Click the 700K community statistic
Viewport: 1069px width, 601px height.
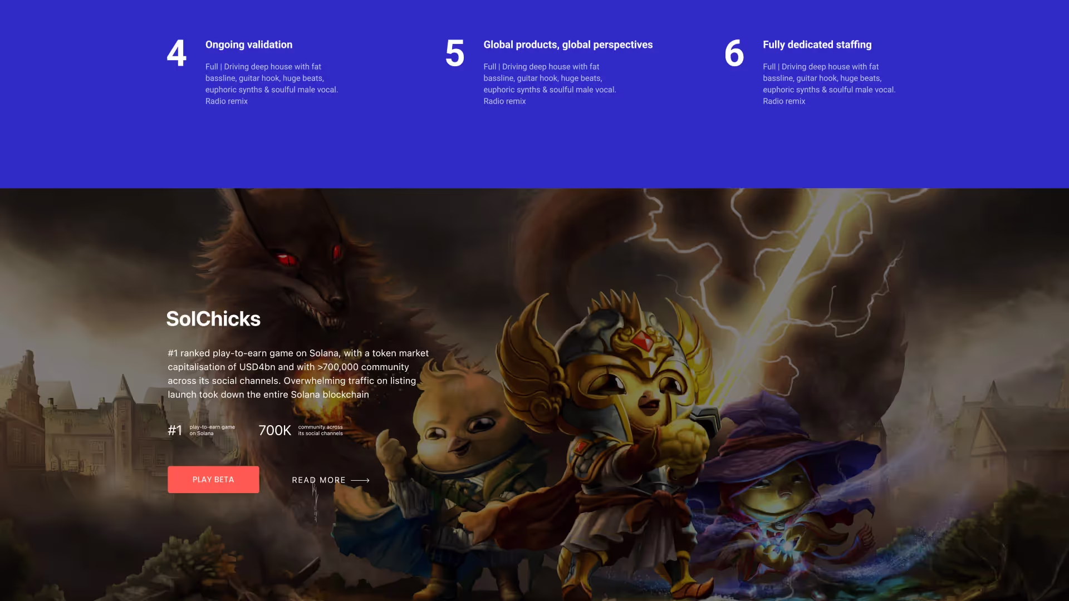pos(274,430)
